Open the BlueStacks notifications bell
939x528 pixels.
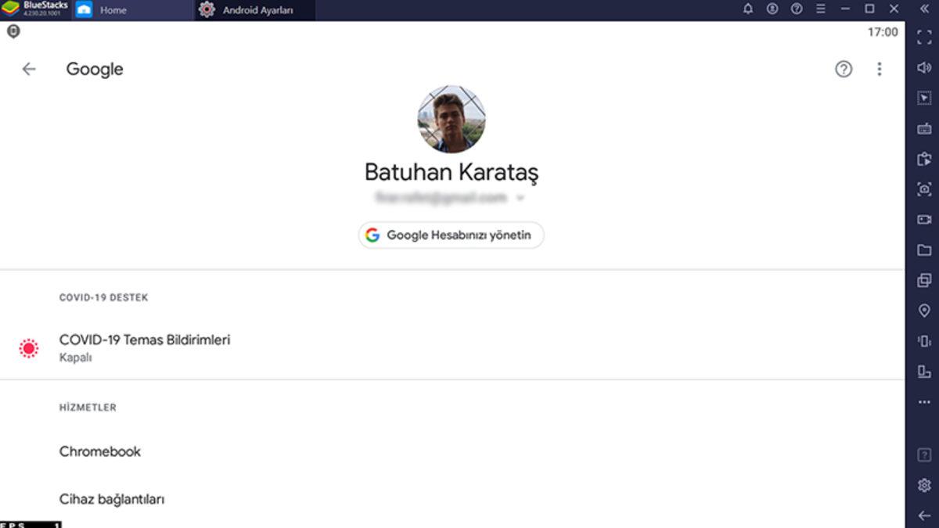pos(748,9)
